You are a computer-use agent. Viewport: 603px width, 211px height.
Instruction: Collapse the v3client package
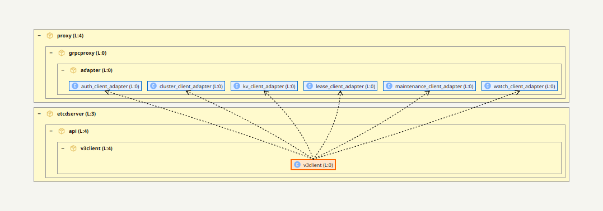(x=63, y=148)
